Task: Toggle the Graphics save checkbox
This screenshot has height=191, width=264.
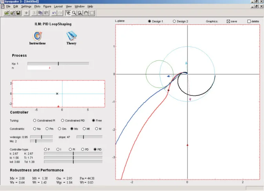Action: tap(228, 21)
